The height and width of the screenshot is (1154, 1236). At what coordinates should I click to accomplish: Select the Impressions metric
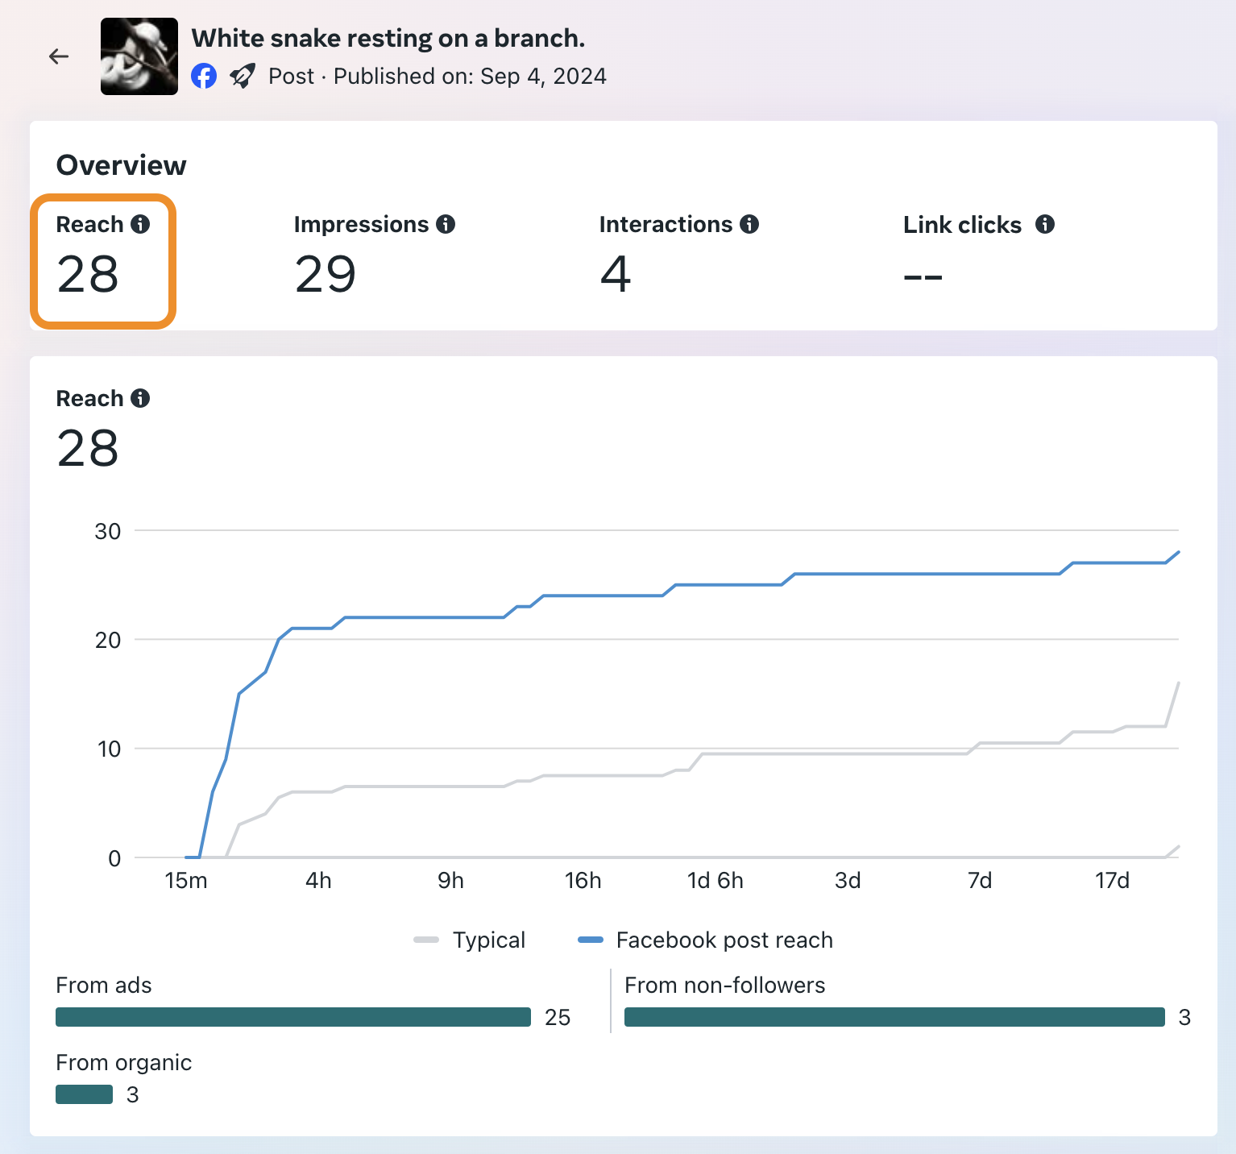pos(374,255)
